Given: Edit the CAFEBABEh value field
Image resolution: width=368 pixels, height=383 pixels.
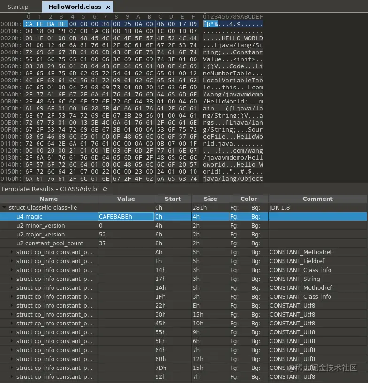Looking at the screenshot, I should point(126,217).
